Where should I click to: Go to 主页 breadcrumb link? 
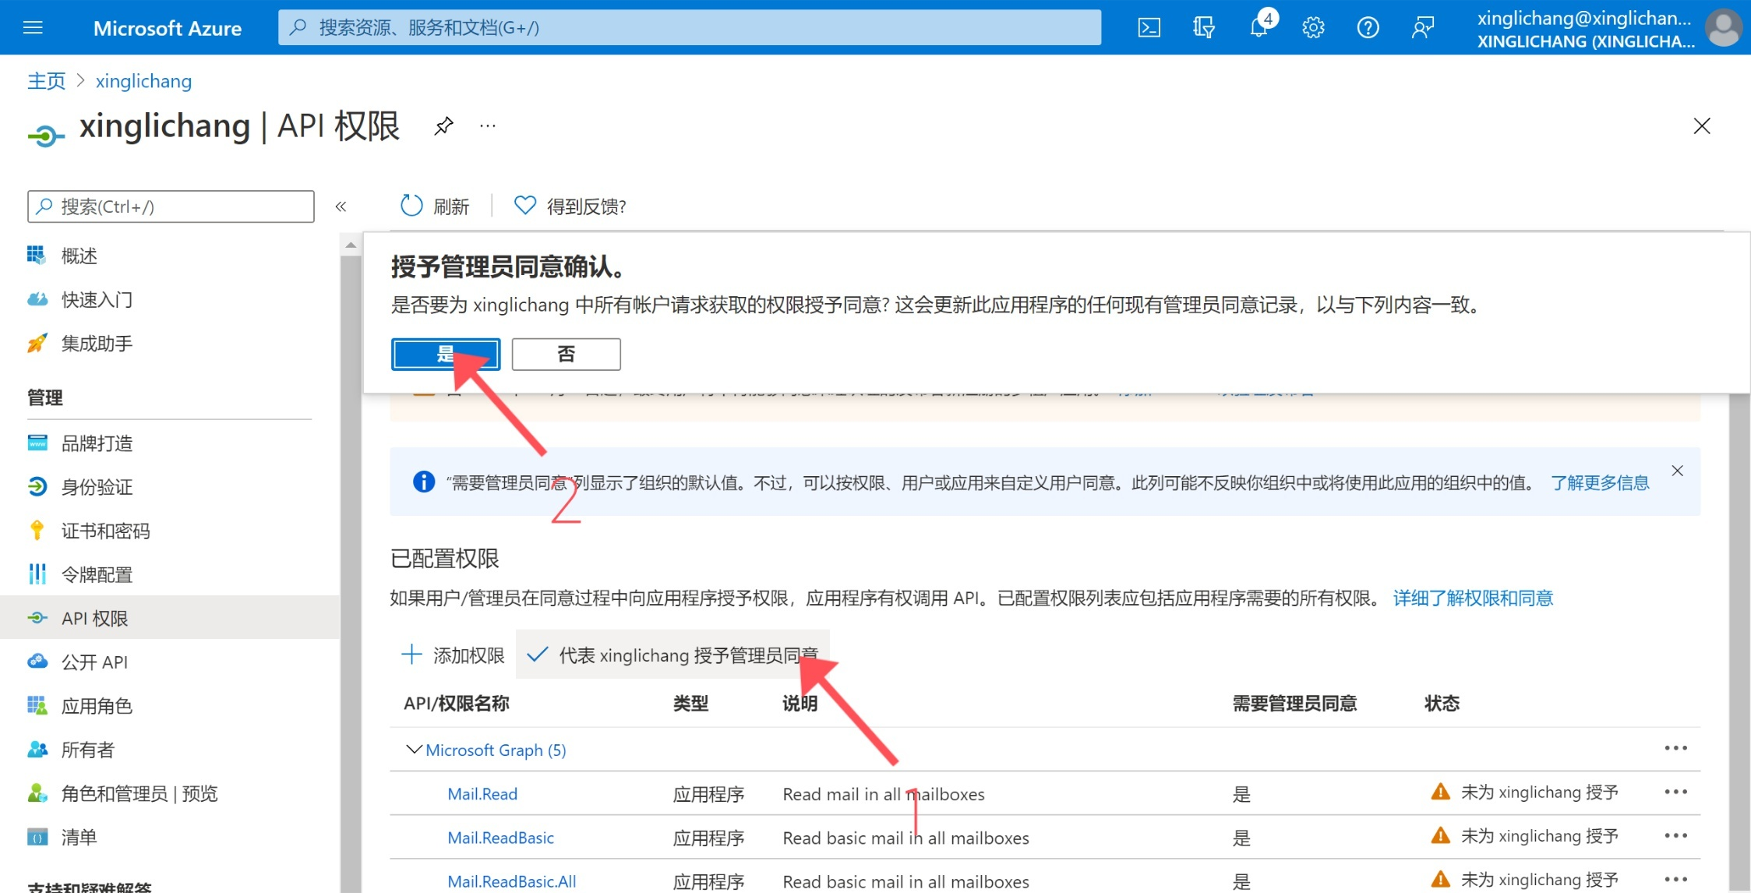point(47,81)
